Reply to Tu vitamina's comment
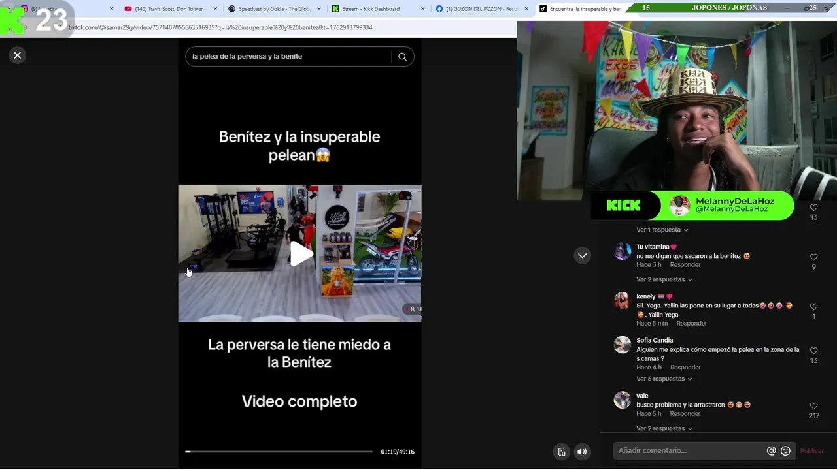The height and width of the screenshot is (470, 837). (x=685, y=264)
